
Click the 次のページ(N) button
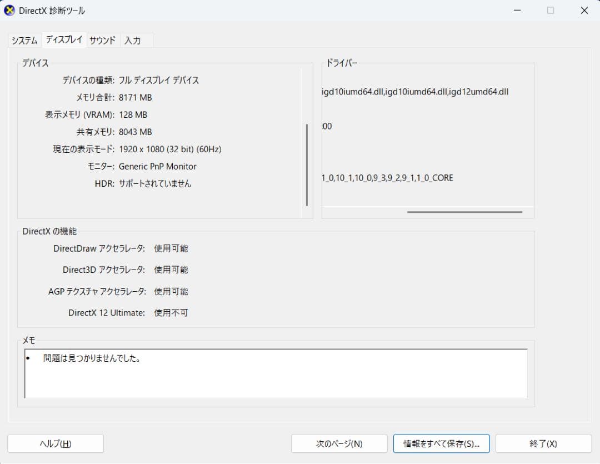click(x=339, y=443)
